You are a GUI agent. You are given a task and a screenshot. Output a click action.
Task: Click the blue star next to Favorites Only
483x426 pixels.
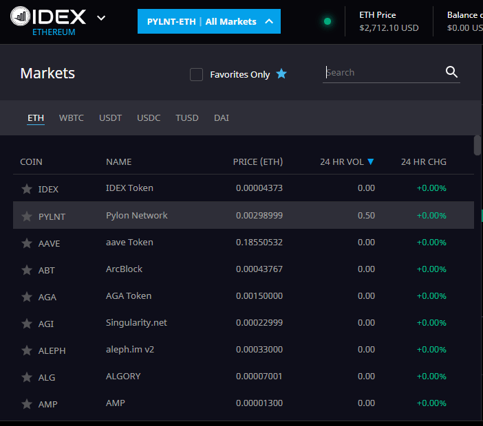(x=281, y=74)
